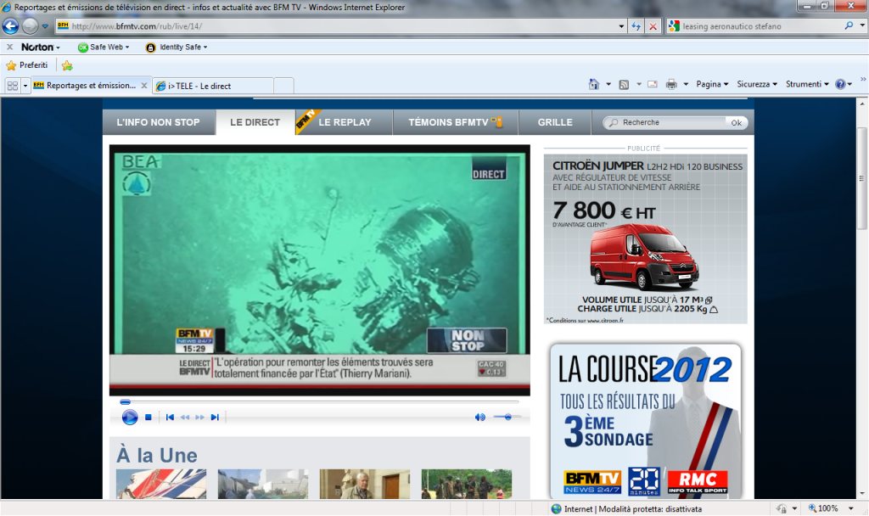The image size is (869, 516).
Task: Click the live BFM TV video frame
Action: pos(319,270)
